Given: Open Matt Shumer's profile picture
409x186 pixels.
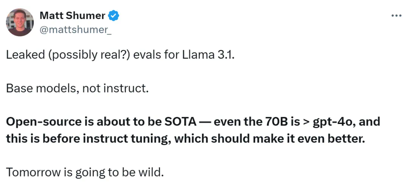Looking at the screenshot, I should 20,22.
